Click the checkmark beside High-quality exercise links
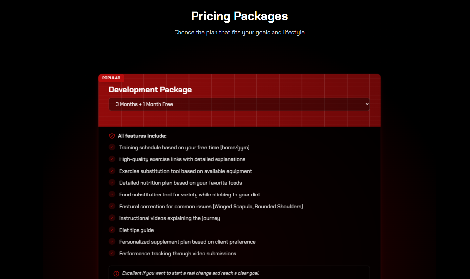This screenshot has height=279, width=470. 112,159
